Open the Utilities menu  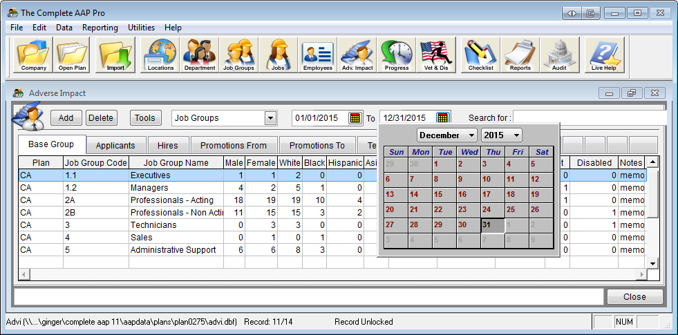[x=142, y=28]
